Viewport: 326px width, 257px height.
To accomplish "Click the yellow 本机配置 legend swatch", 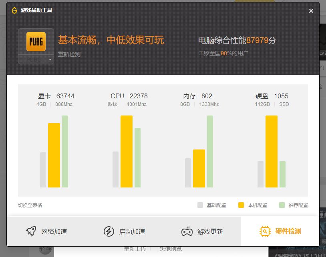I will click(241, 205).
